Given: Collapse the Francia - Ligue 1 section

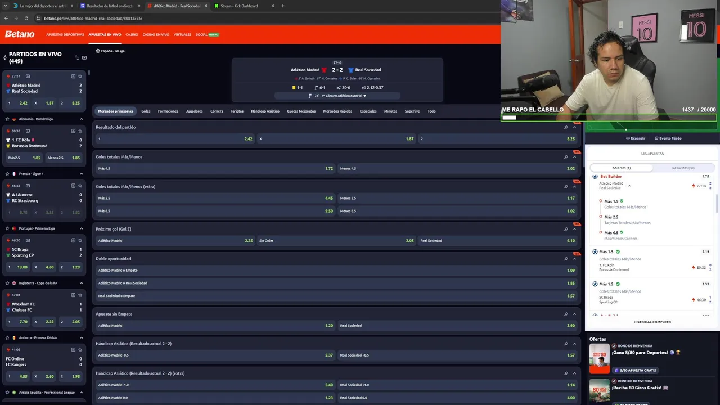Looking at the screenshot, I should coord(81,174).
